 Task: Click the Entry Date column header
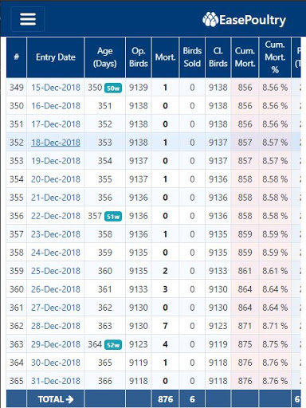tap(56, 57)
